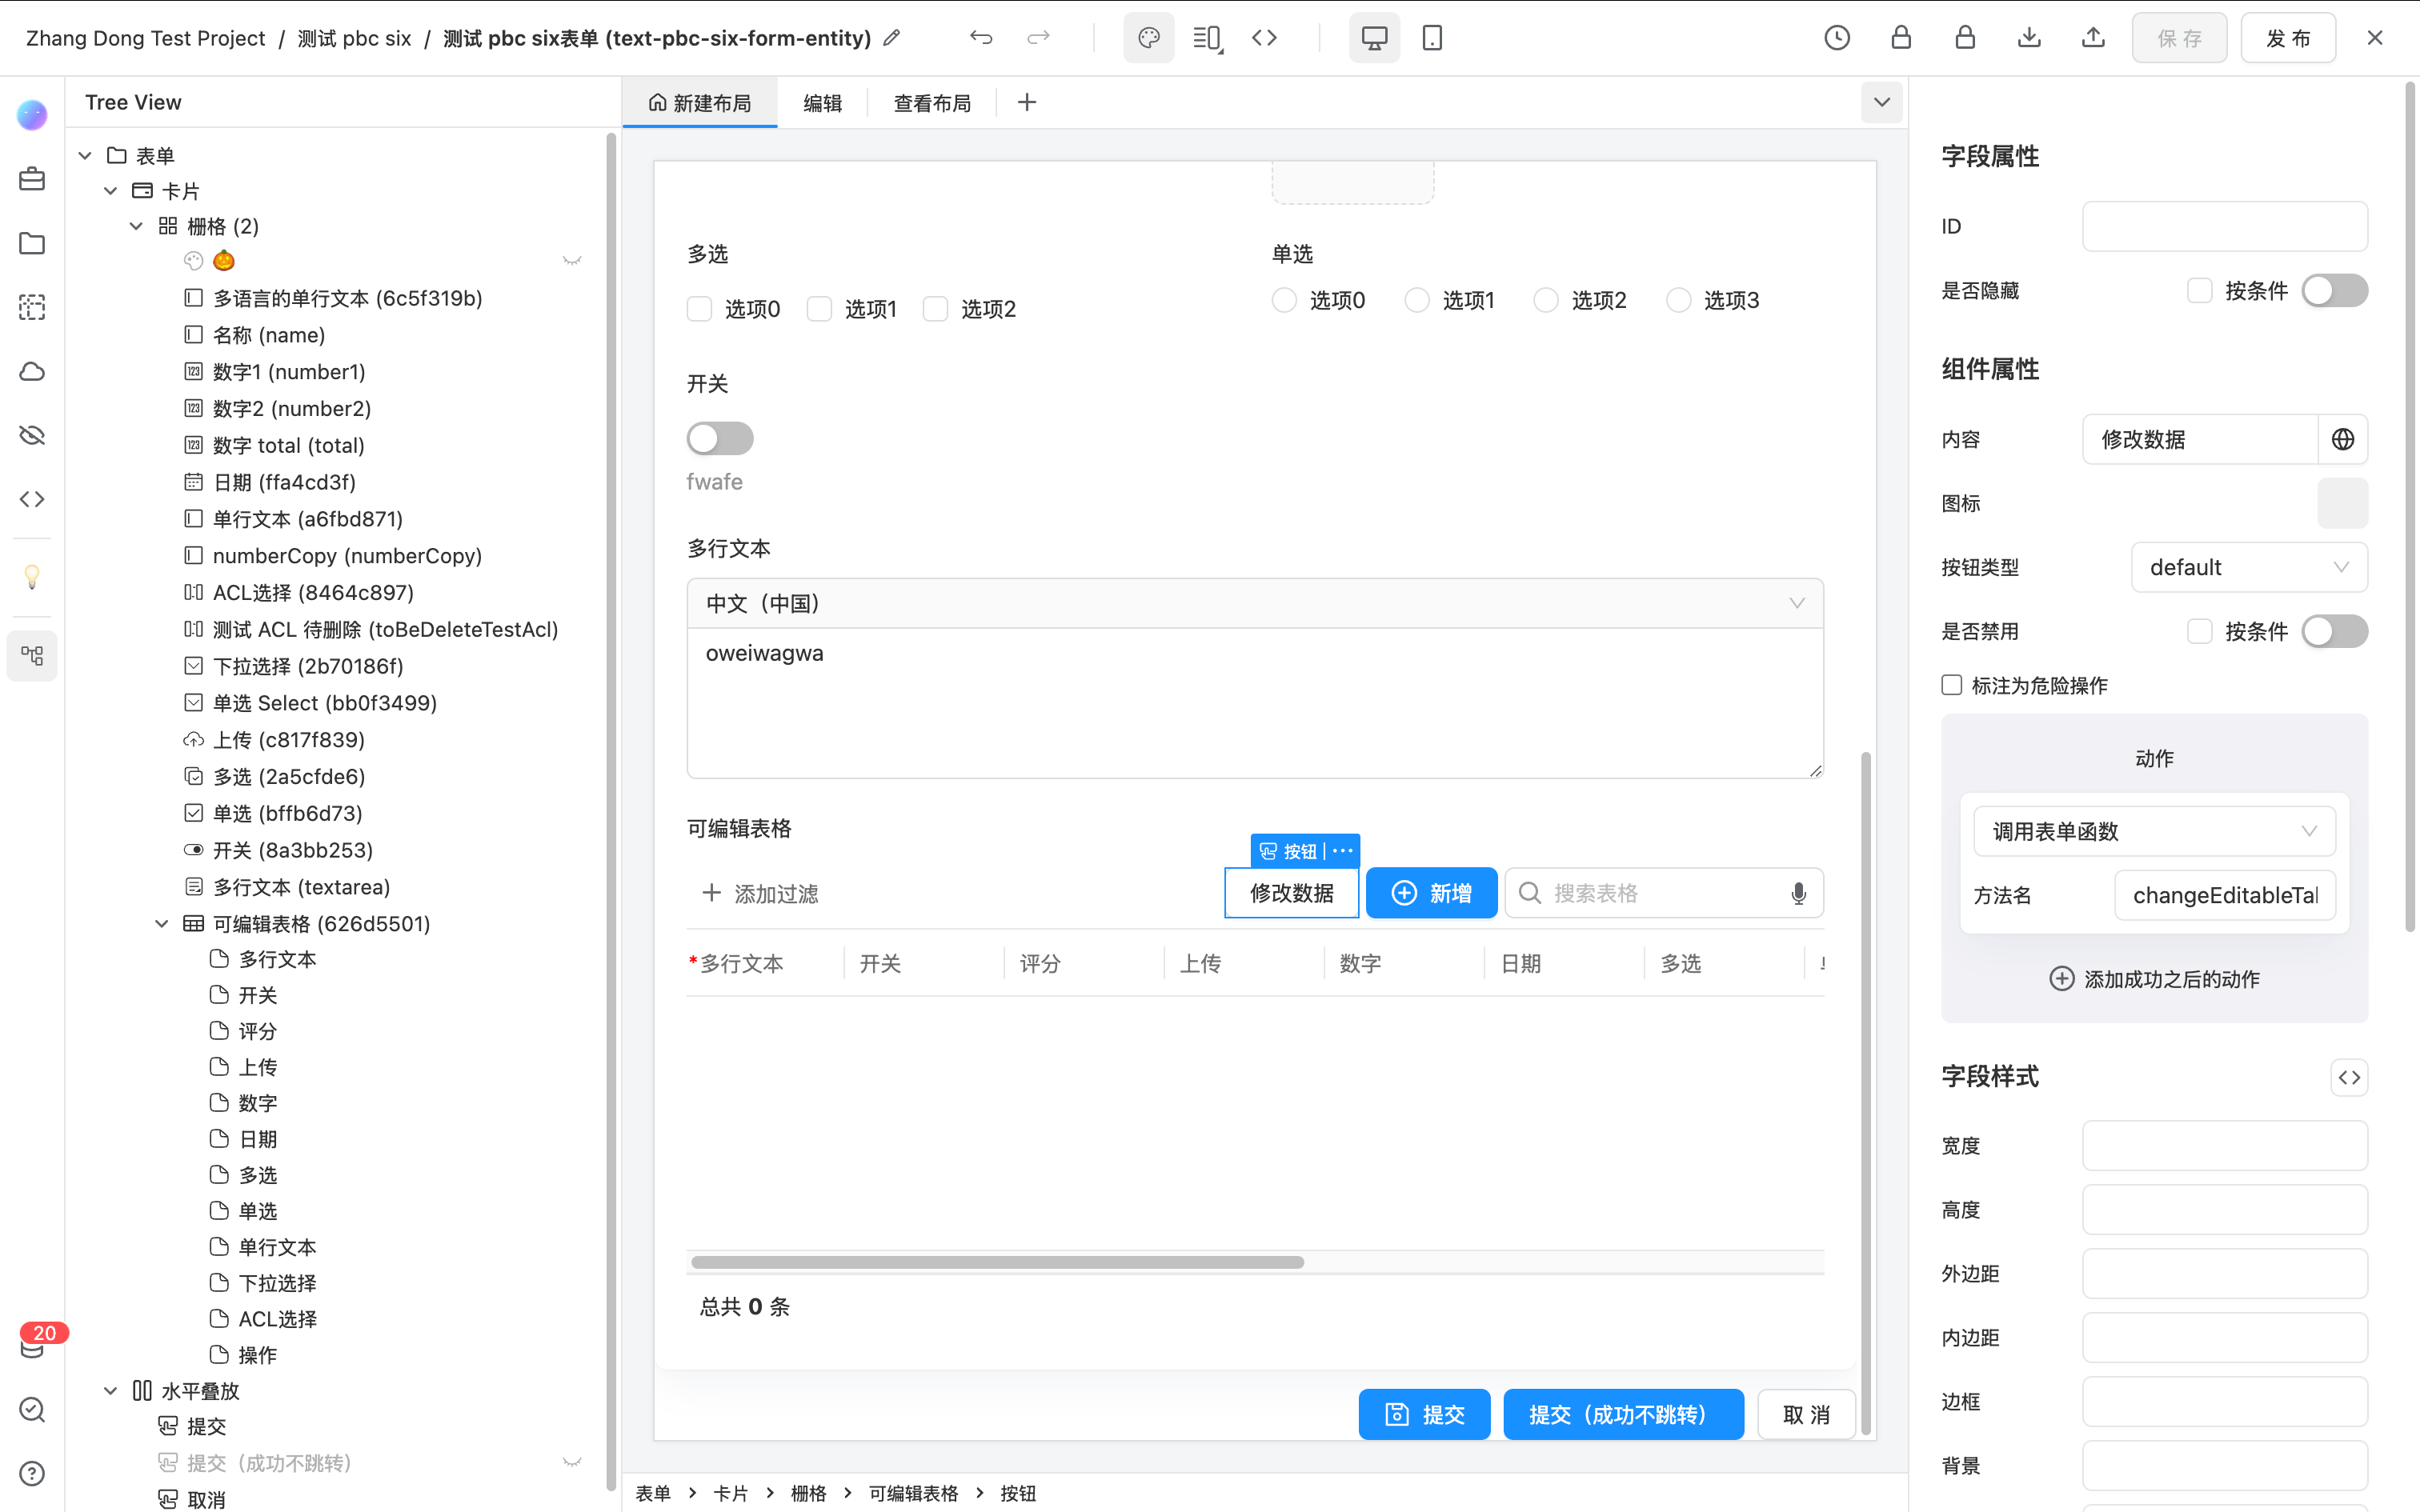Image resolution: width=2420 pixels, height=1512 pixels.
Task: Add a new layout tab with plus
Action: [x=1027, y=102]
